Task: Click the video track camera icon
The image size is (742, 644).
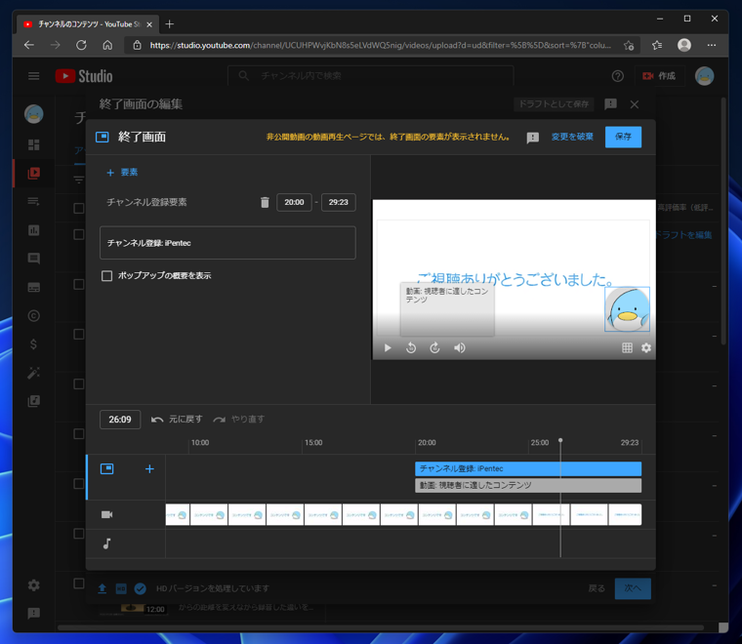Action: tap(107, 514)
